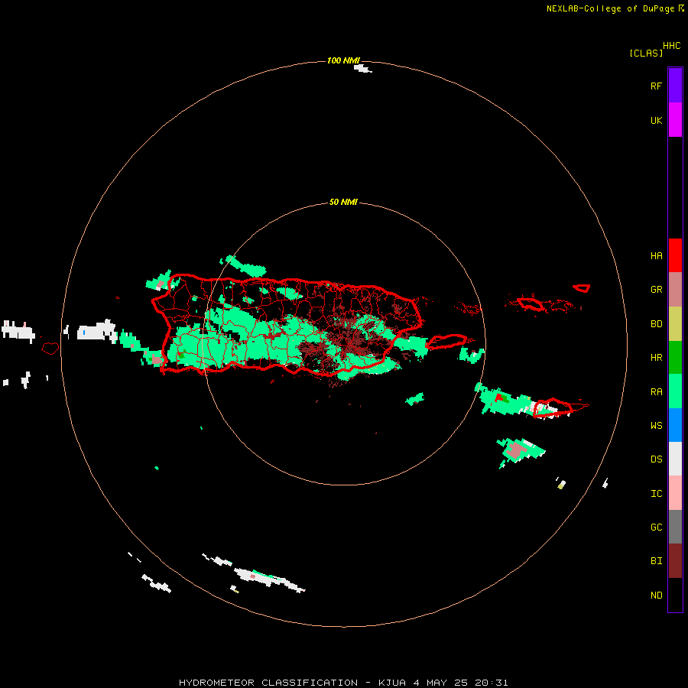This screenshot has width=688, height=688.
Task: Click the HHC product code text
Action: coord(672,46)
